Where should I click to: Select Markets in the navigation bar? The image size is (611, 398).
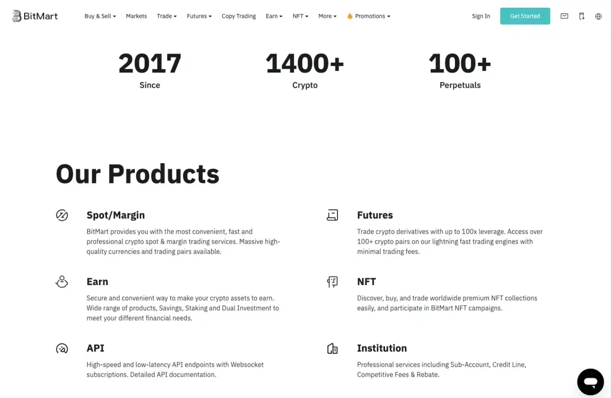[136, 16]
